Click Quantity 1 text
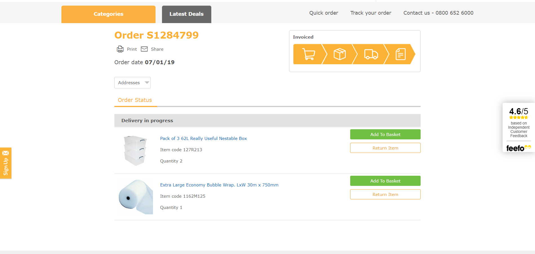535x254 pixels. pyautogui.click(x=171, y=207)
